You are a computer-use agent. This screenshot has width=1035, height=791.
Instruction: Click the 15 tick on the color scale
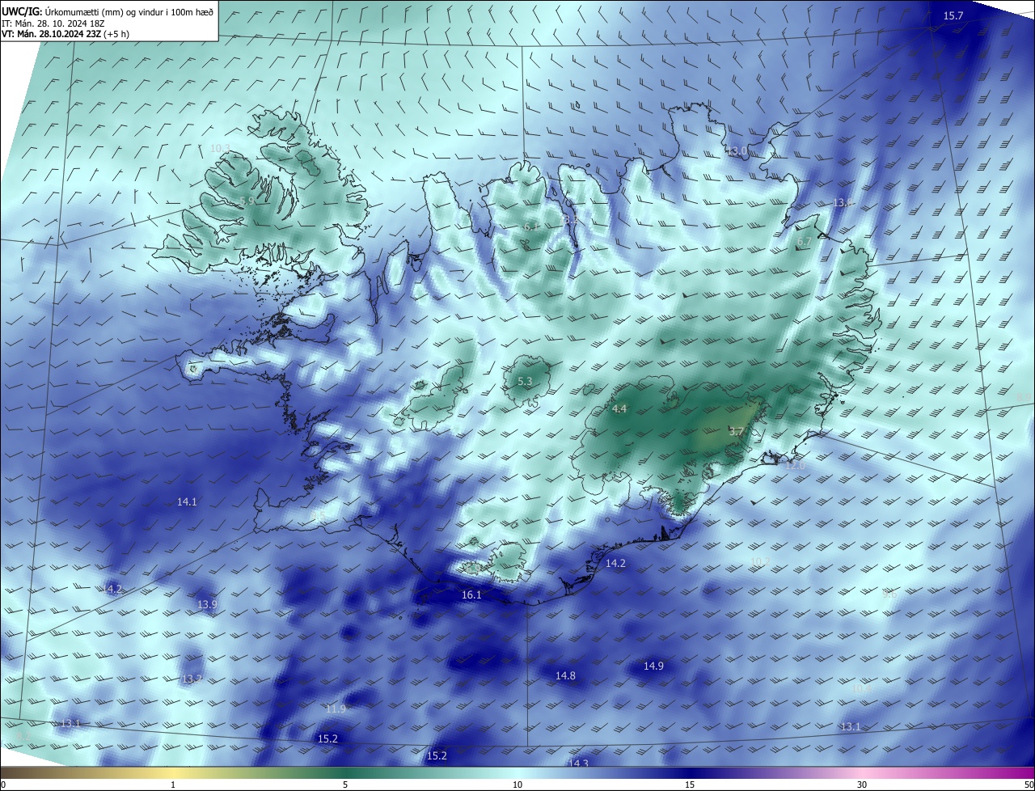690,785
